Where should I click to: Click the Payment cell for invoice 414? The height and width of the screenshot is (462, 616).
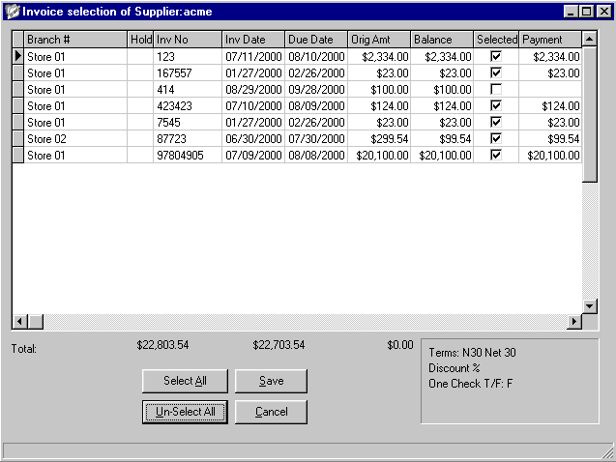(549, 90)
